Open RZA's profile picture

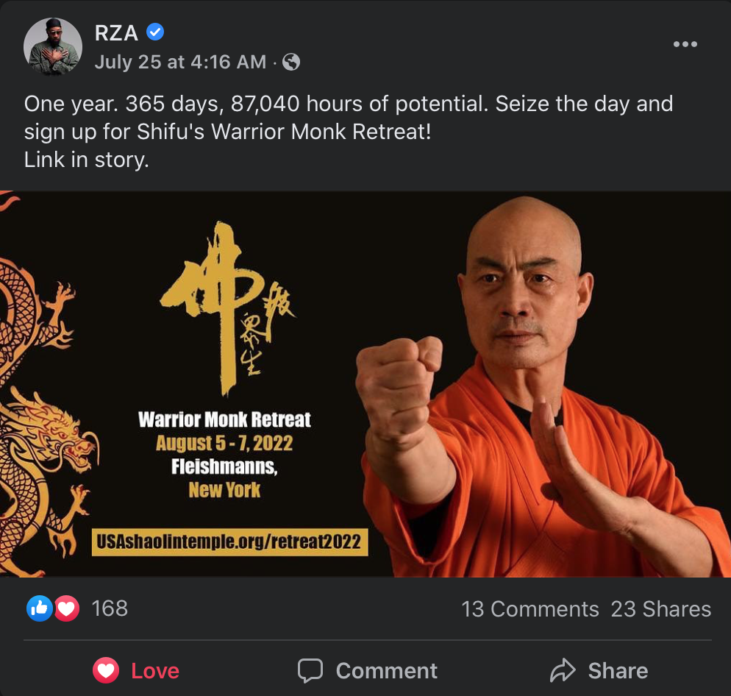(53, 47)
